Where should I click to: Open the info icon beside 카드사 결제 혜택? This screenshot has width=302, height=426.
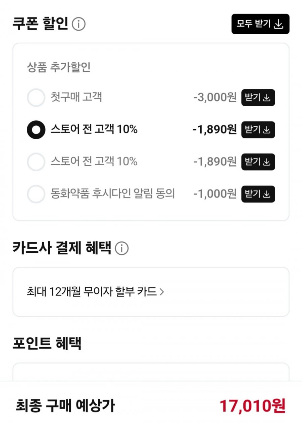tap(121, 248)
